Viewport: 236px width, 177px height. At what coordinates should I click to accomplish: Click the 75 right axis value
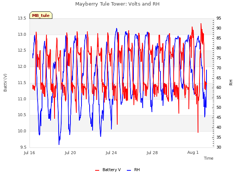point(219,58)
